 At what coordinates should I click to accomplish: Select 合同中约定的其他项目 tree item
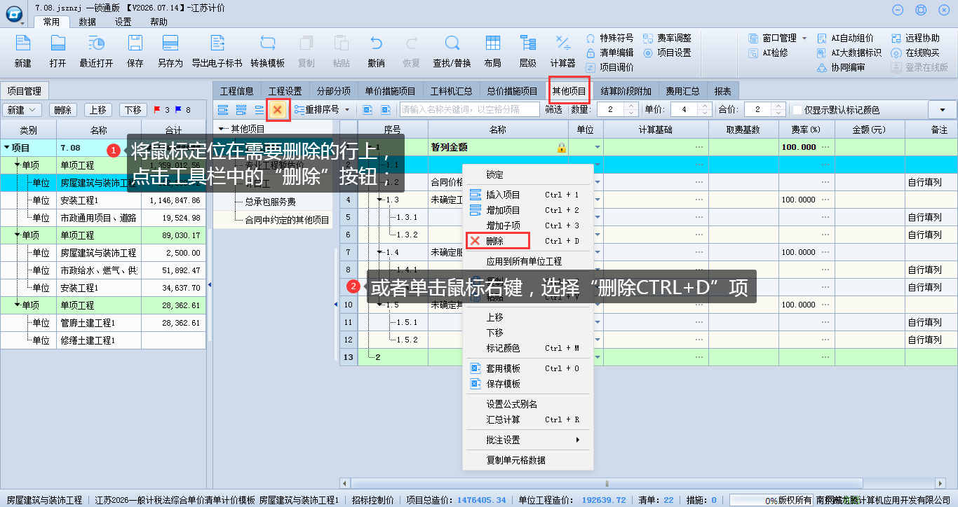(287, 220)
